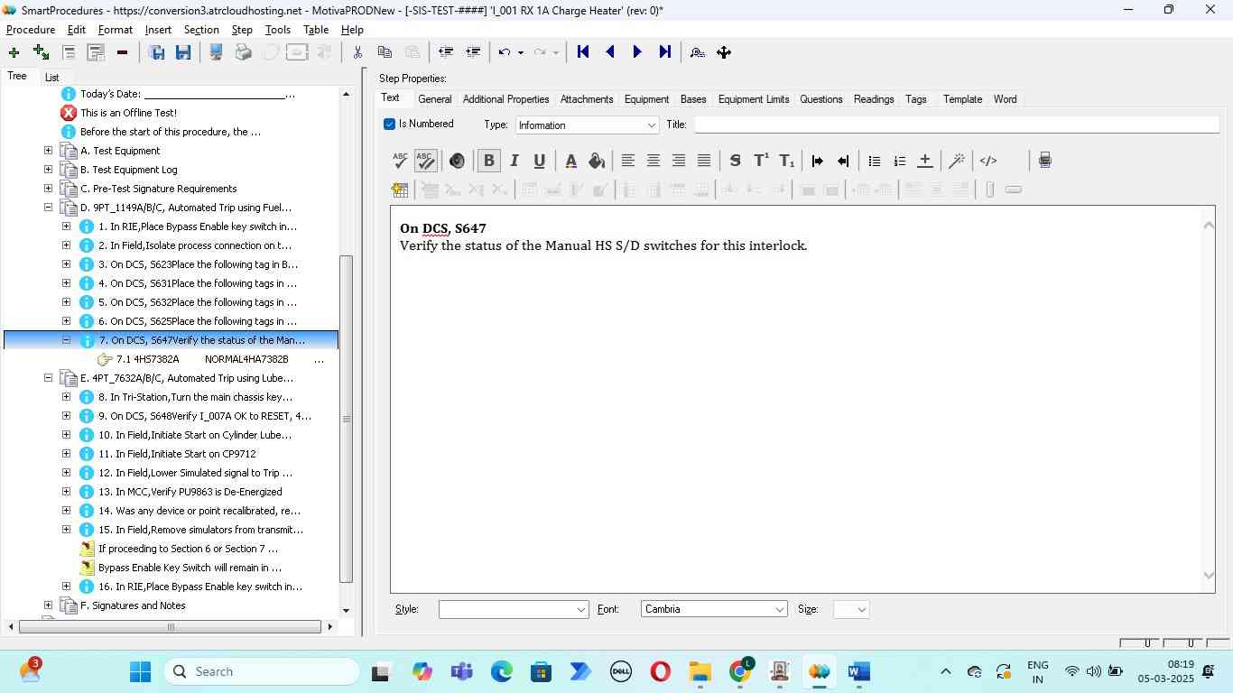The width and height of the screenshot is (1233, 693).
Task: Click the cut scissors icon
Action: 357,52
